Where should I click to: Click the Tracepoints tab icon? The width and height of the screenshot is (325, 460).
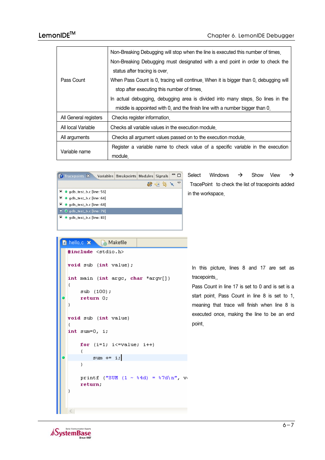click(61, 176)
